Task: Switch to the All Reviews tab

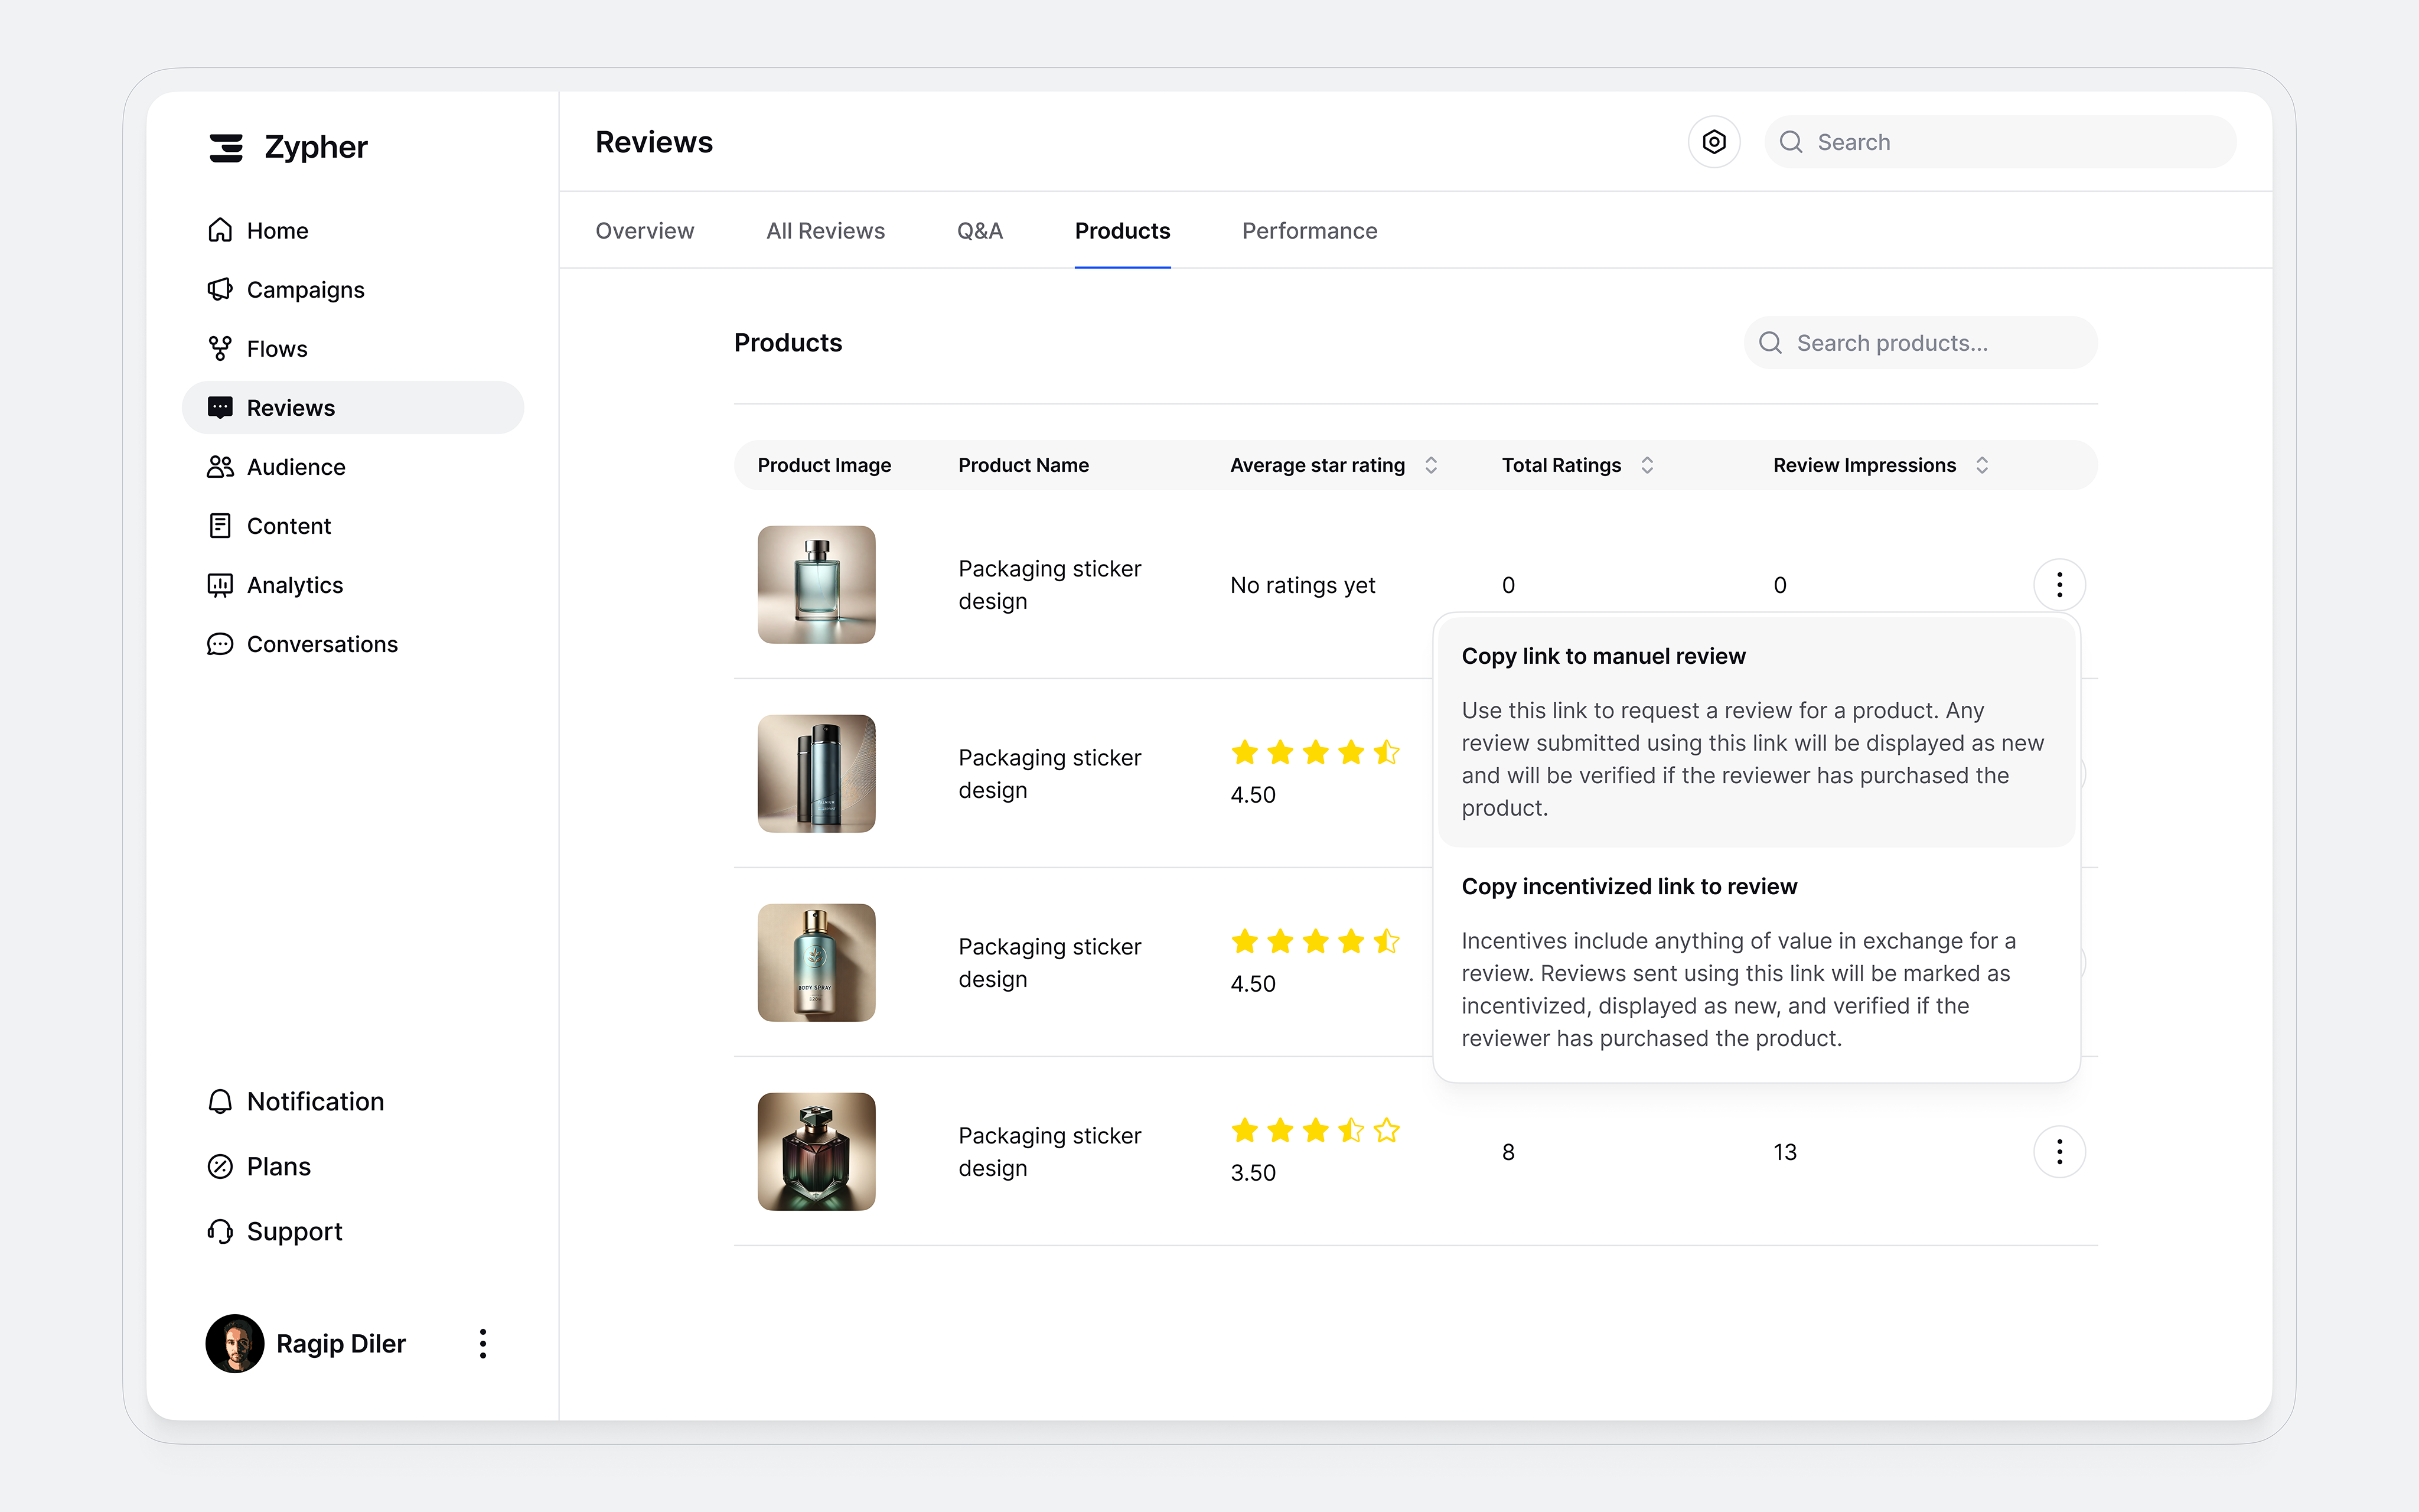Action: pos(826,230)
